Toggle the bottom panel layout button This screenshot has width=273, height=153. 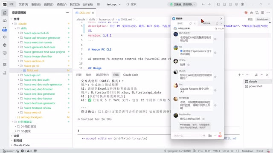click(x=224, y=4)
